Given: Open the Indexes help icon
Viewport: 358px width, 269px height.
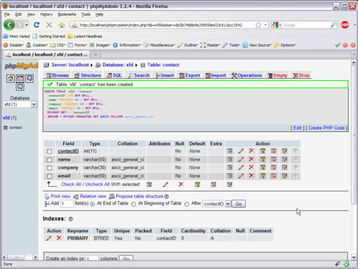Looking at the screenshot, I should [71, 219].
